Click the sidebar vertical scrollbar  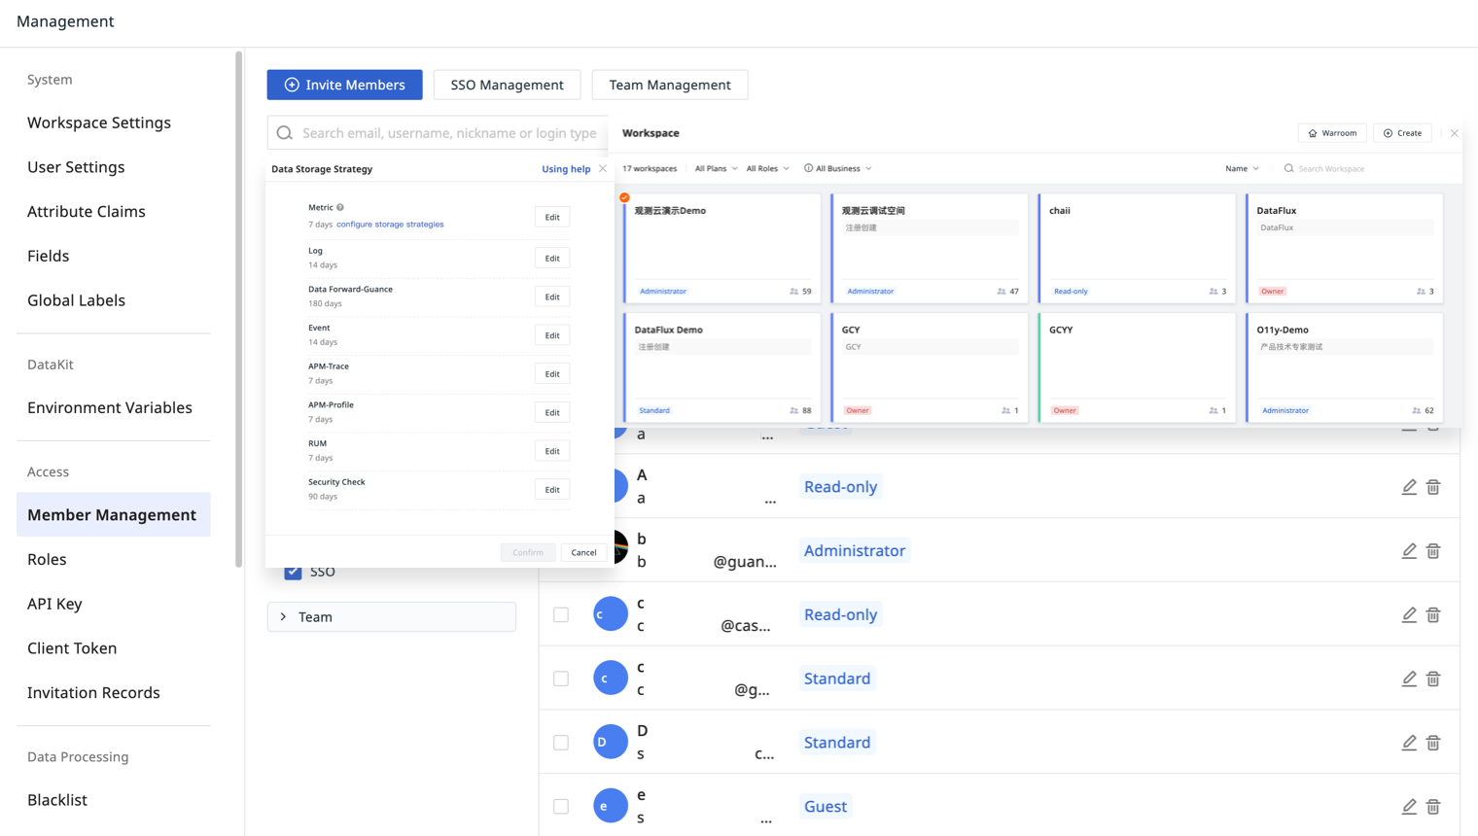pyautogui.click(x=239, y=309)
